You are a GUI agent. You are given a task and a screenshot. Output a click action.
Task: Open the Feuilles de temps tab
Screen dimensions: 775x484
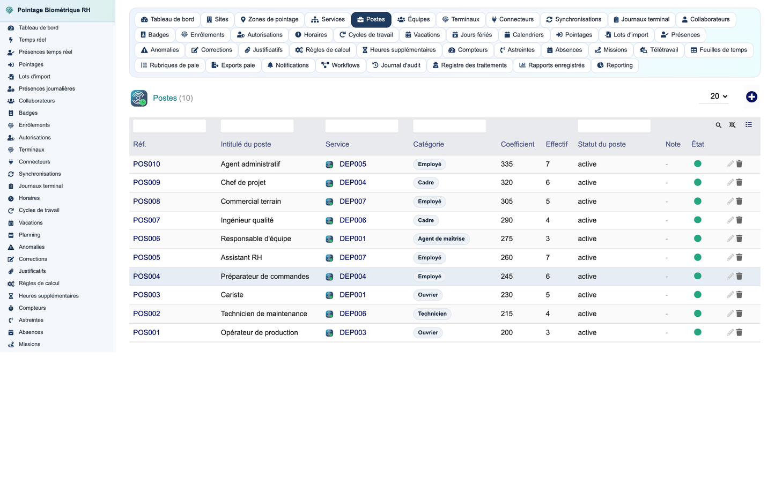click(719, 50)
